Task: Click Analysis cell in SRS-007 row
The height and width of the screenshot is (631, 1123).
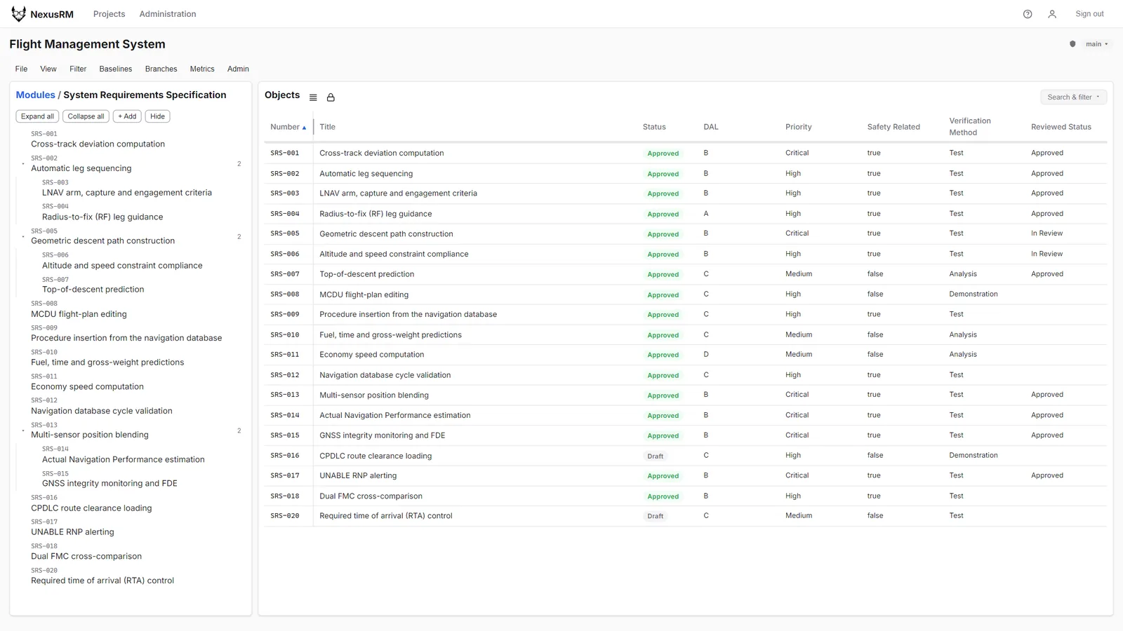Action: point(963,274)
